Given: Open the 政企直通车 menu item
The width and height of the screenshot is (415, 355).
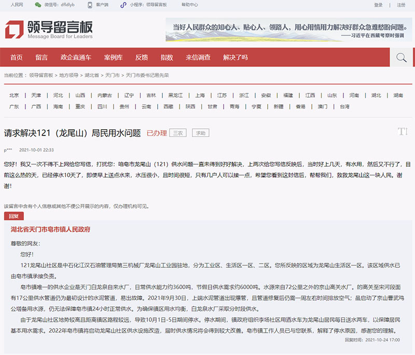Looking at the screenshot, I should (76, 58).
